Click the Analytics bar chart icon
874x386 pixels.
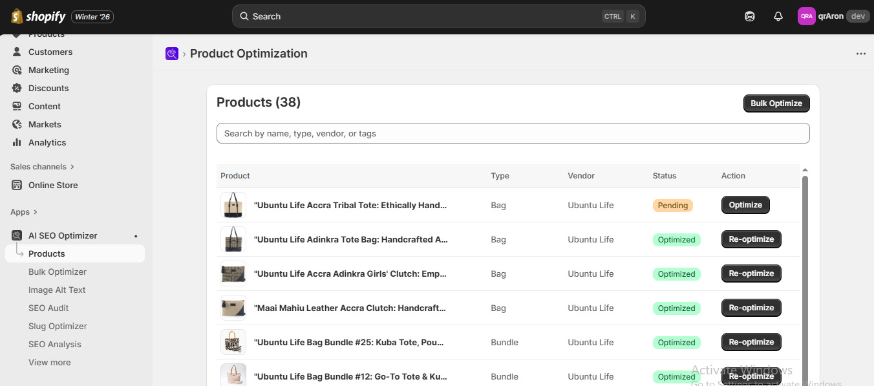point(17,142)
